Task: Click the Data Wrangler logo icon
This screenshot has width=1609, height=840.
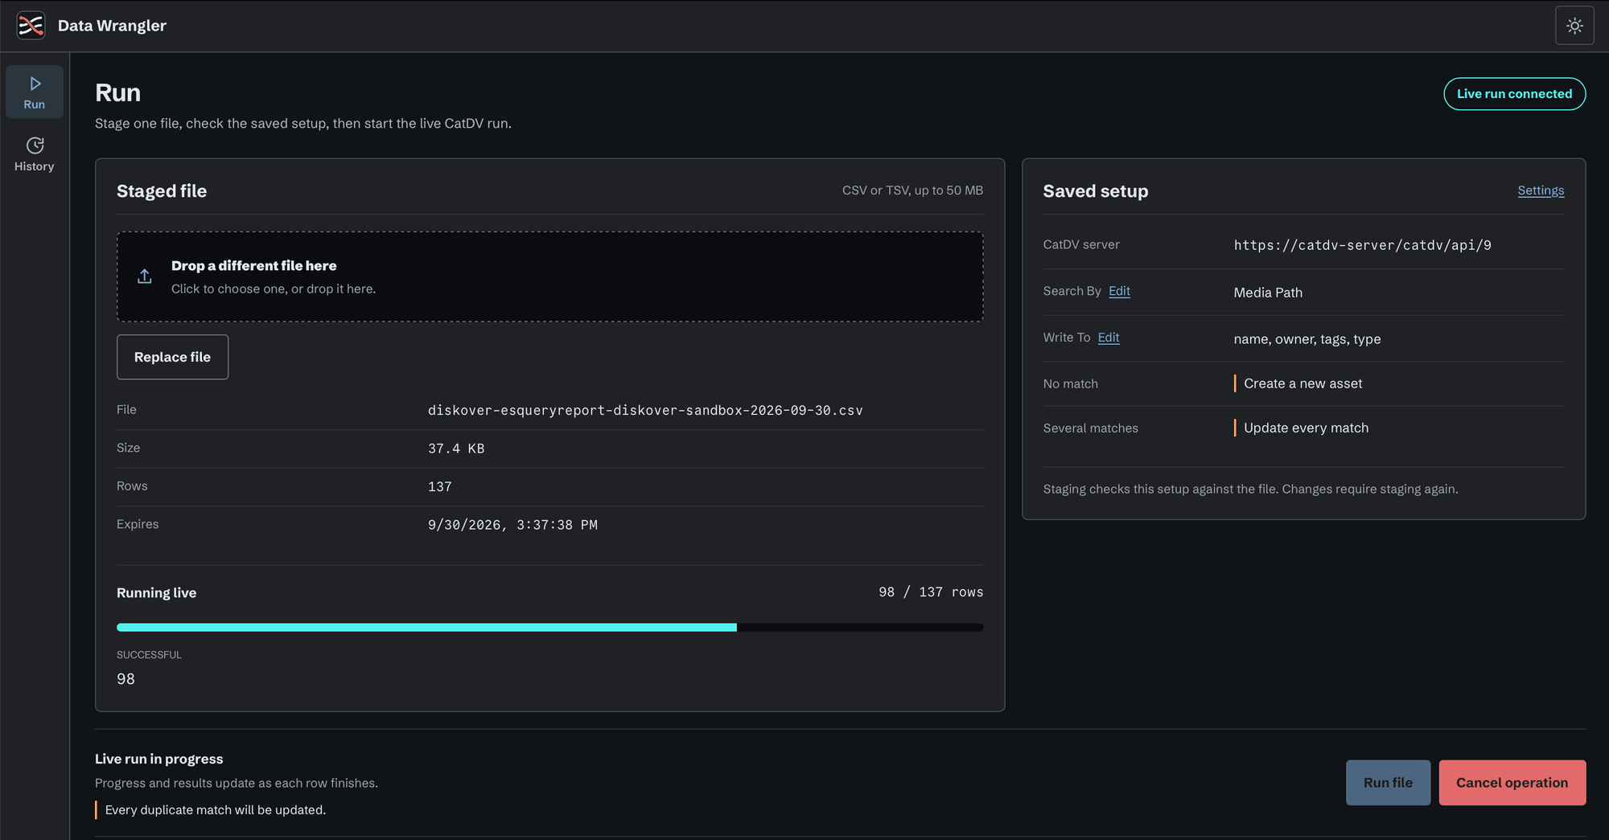Action: pyautogui.click(x=31, y=26)
